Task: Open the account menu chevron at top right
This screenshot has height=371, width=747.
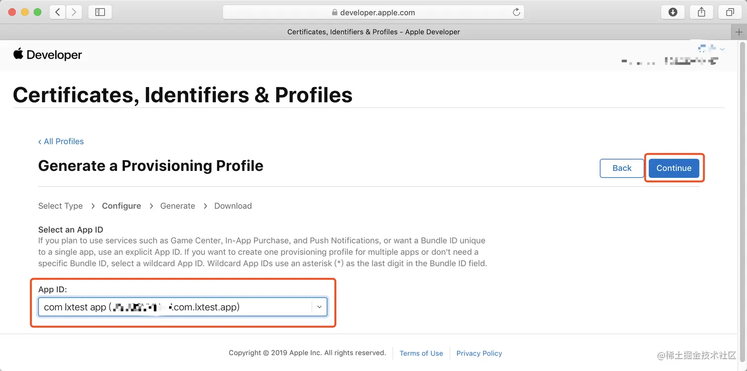Action: 722,49
